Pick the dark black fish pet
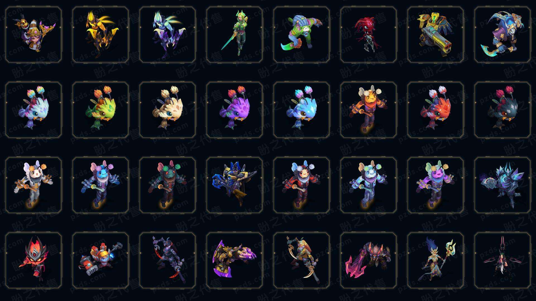Viewport: 536px width, 301px height. point(502,110)
